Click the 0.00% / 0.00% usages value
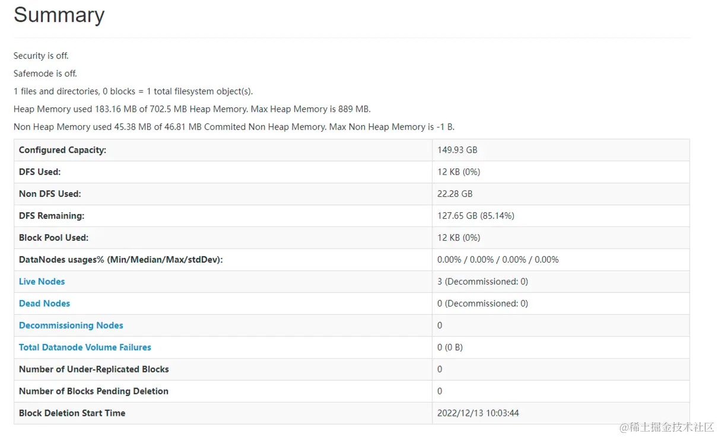 pyautogui.click(x=498, y=260)
